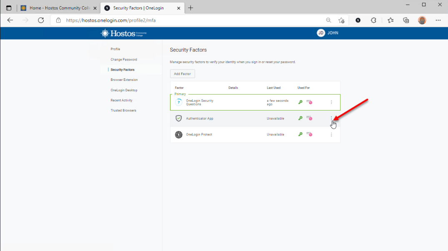Select the OneLogin Security Questions factor name

200,102
